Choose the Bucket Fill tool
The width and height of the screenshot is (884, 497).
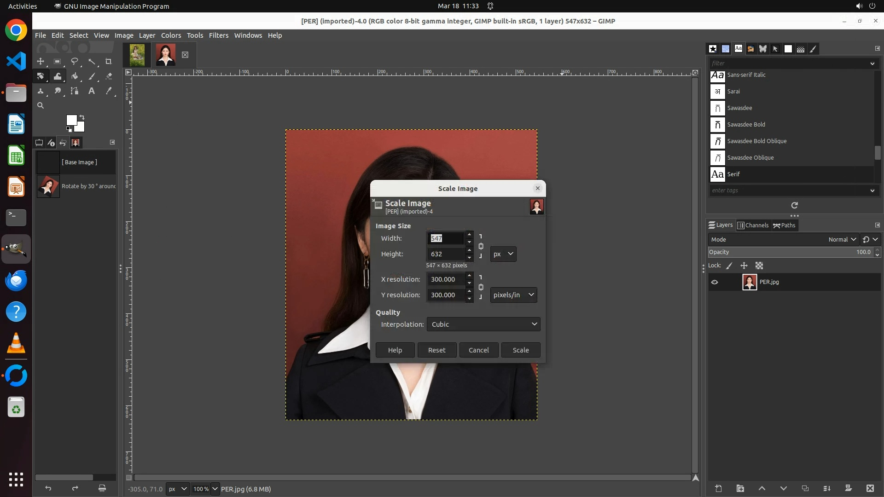coord(75,76)
